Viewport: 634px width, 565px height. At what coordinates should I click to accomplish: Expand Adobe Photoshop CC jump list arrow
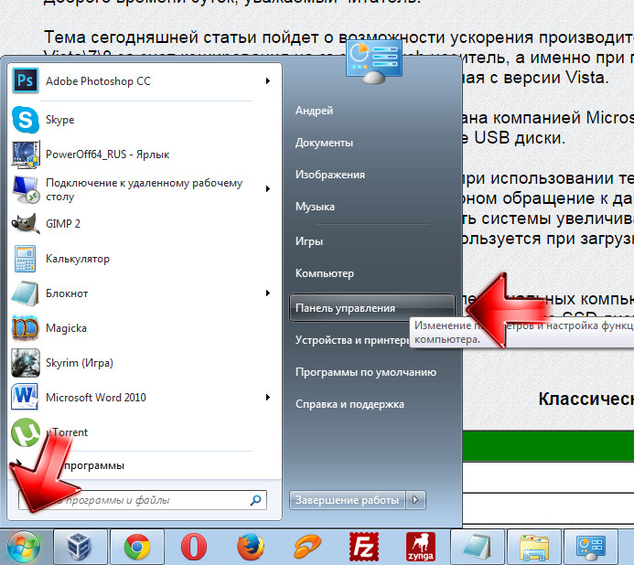point(268,80)
